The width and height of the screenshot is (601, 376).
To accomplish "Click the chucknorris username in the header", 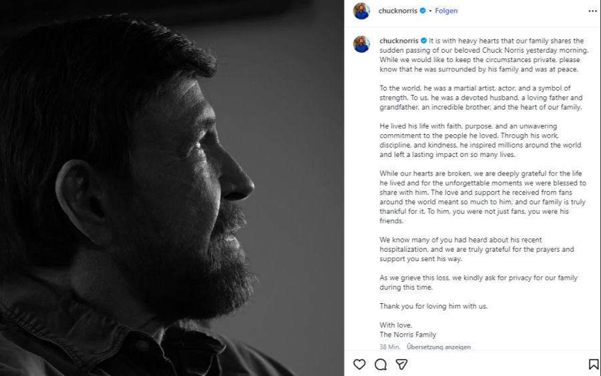I will tap(397, 11).
